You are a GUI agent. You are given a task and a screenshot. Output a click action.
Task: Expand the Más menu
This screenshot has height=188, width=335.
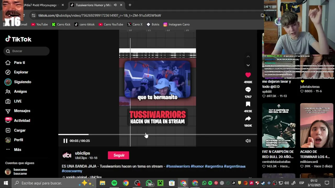[x=14, y=150]
